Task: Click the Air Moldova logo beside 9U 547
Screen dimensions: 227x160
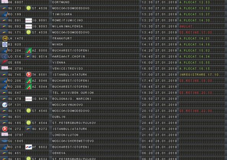Action: click(x=4, y=93)
